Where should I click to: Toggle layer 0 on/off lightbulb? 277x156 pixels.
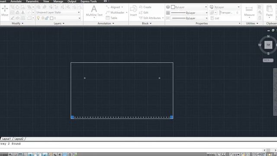[x=39, y=18]
